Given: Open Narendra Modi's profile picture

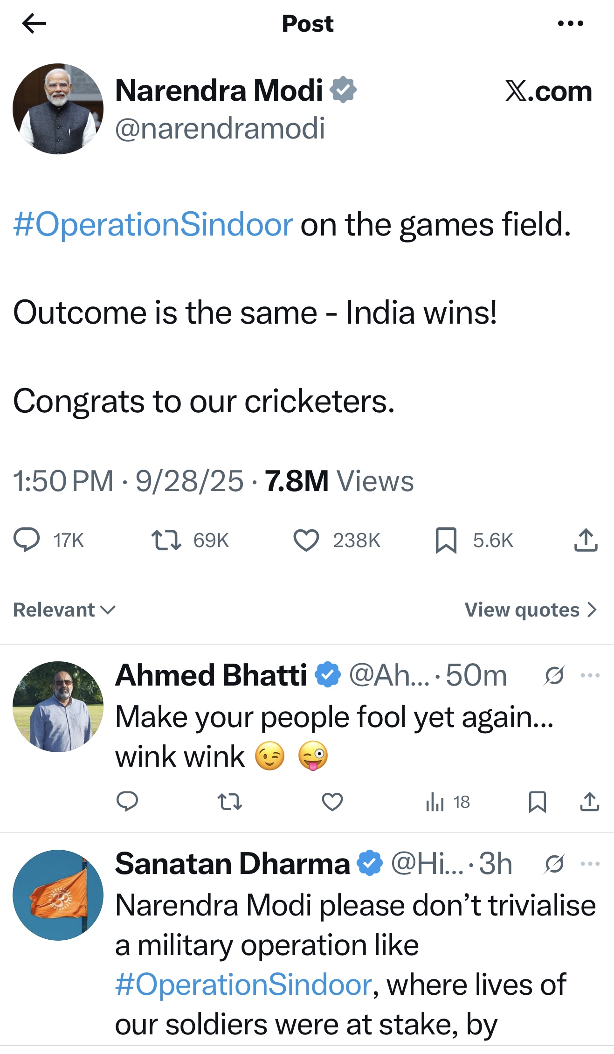Looking at the screenshot, I should 58,109.
